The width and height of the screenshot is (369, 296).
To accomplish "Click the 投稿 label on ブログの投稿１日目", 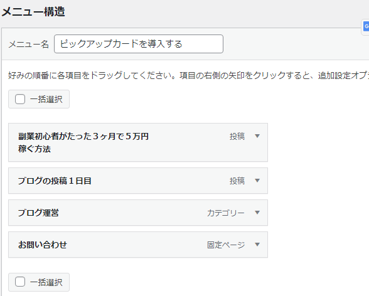I will click(237, 181).
